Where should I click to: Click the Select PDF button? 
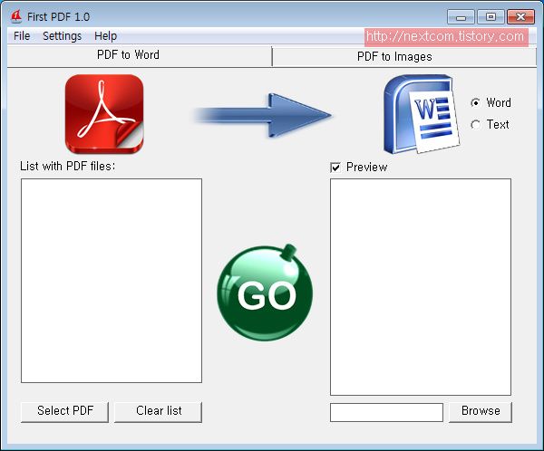tap(65, 411)
